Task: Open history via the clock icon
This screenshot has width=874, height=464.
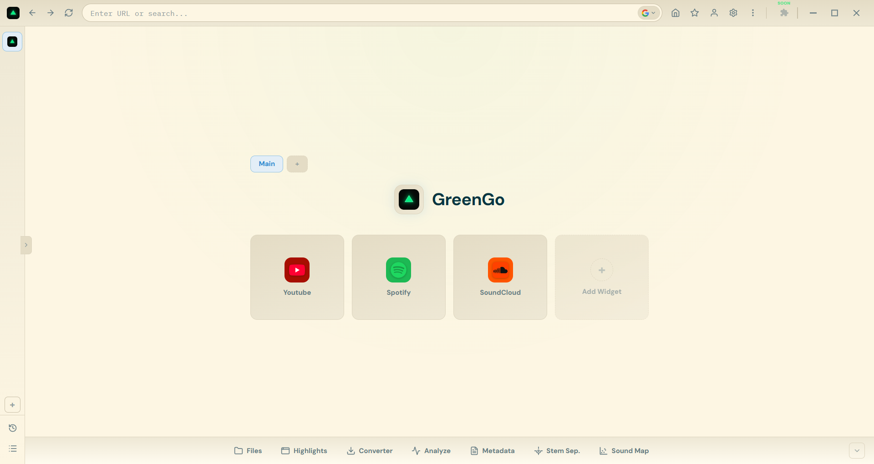Action: tap(13, 428)
